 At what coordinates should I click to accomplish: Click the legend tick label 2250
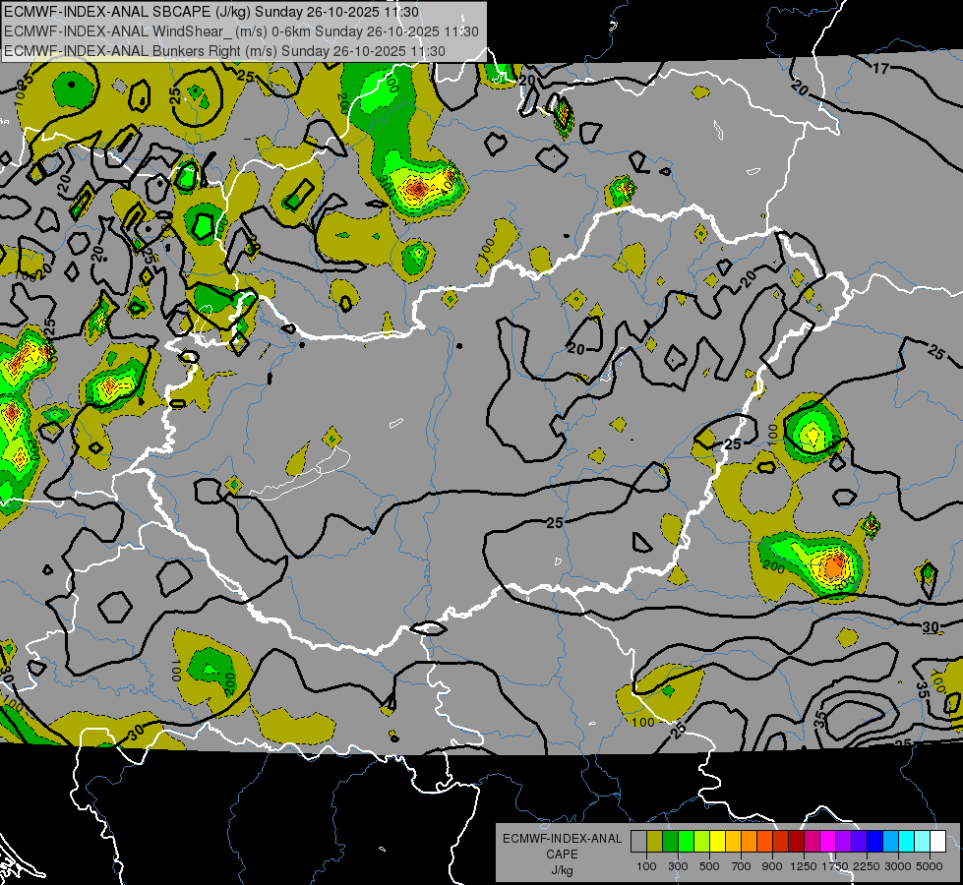[867, 866]
